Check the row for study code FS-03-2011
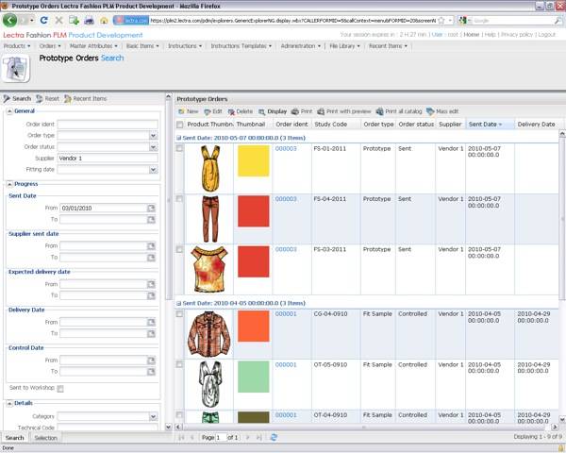Screen dimensions: 566x453 coord(179,249)
